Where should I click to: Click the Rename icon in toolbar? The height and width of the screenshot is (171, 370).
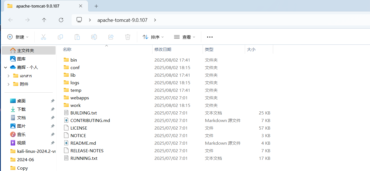click(94, 37)
